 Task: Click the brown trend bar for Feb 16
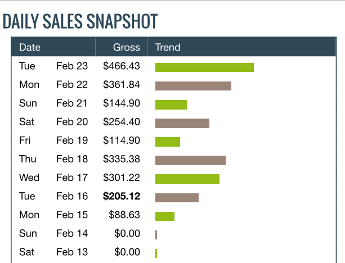tap(177, 197)
